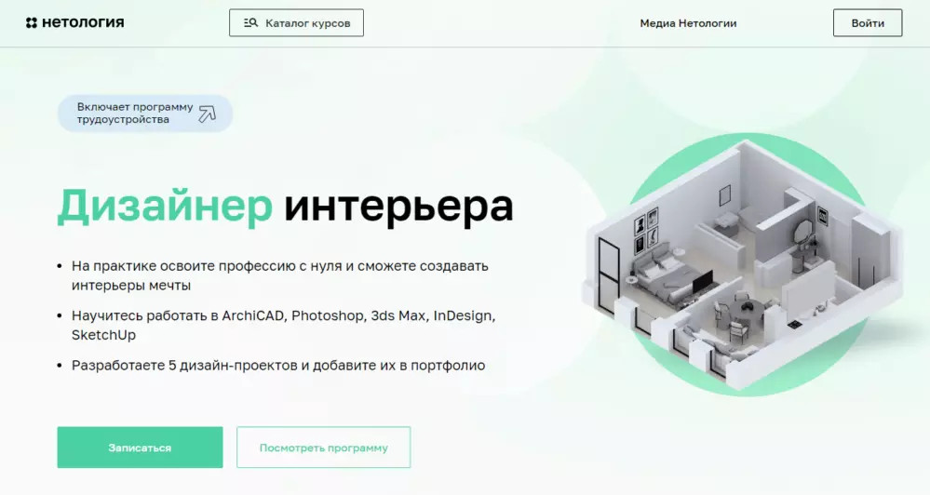Click the round dining table in apartment render
This screenshot has height=495, width=930.
click(744, 307)
